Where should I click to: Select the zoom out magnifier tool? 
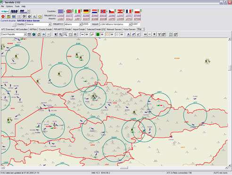(x=66, y=35)
